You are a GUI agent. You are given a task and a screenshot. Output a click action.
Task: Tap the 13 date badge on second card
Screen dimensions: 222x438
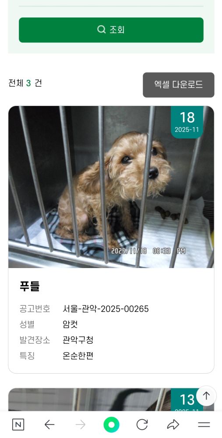click(x=187, y=400)
